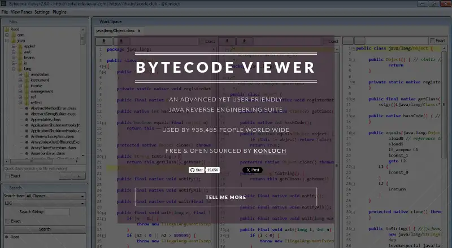Click AbstractMethodError.class file icon
Image resolution: width=452 pixels, height=248 pixels.
click(27, 108)
